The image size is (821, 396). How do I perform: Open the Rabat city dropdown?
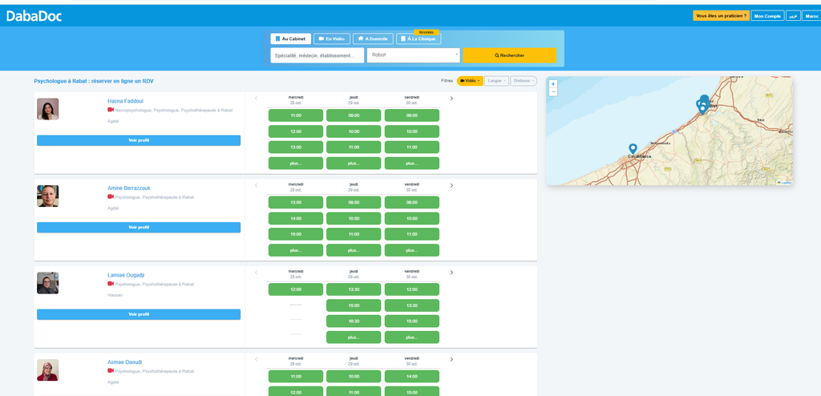click(x=414, y=55)
